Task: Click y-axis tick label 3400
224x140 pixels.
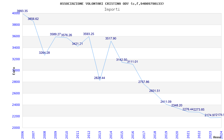Action: pos(16,48)
